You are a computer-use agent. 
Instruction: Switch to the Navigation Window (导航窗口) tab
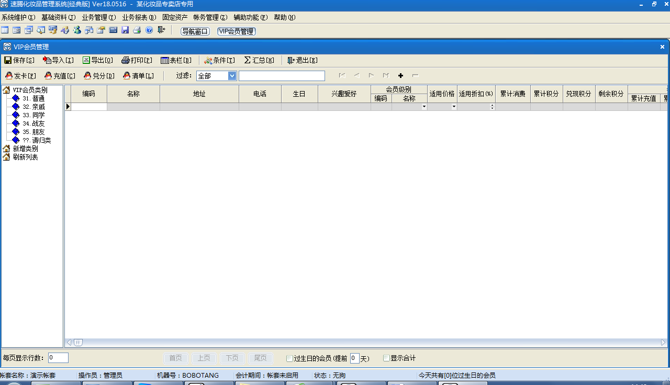[195, 31]
